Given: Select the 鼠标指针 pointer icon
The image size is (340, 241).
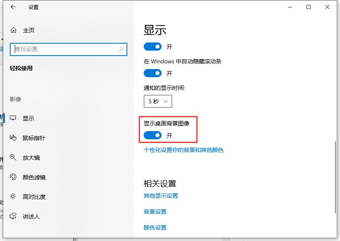Looking at the screenshot, I should click(x=13, y=138).
